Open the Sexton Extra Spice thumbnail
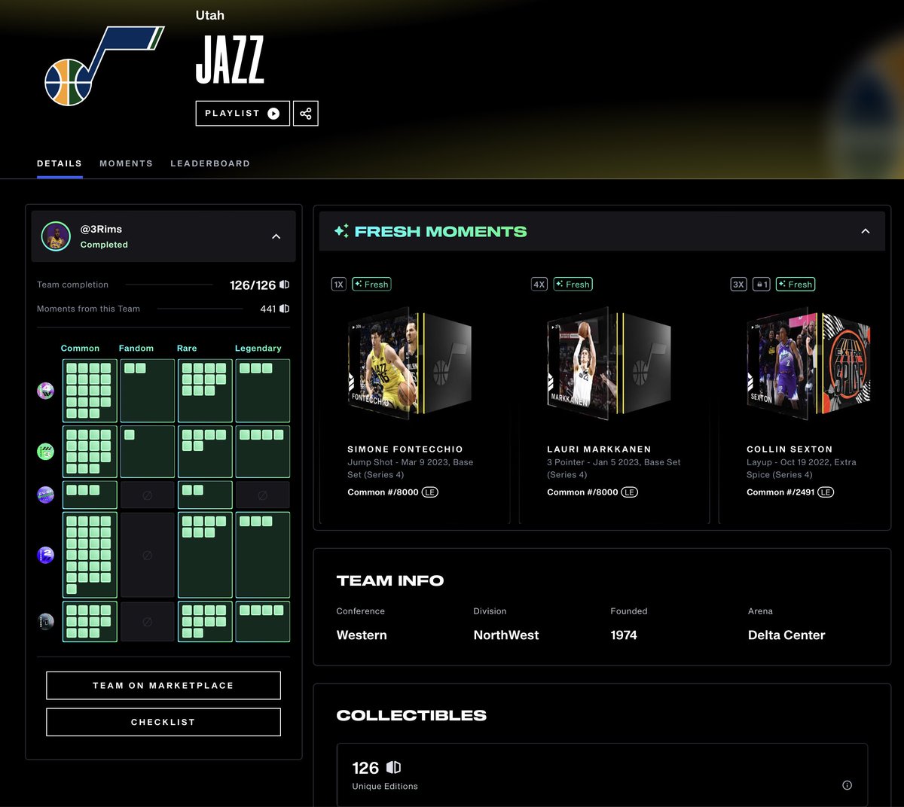The image size is (904, 807). pyautogui.click(x=808, y=364)
